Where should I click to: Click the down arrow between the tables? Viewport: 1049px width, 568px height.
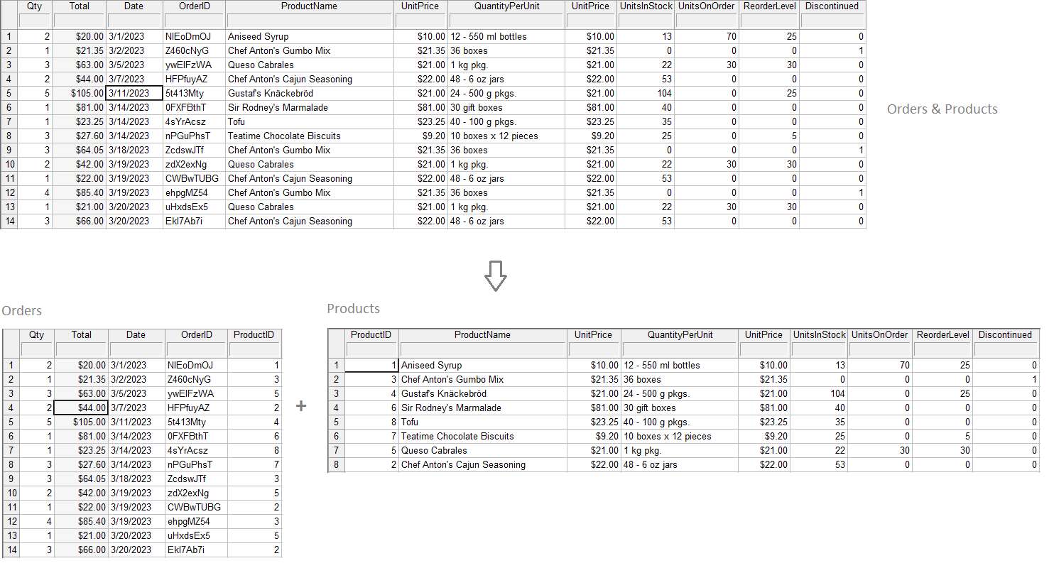(x=495, y=276)
